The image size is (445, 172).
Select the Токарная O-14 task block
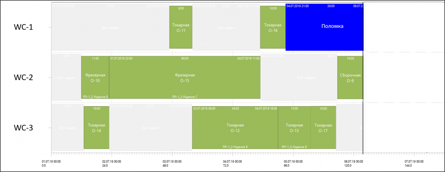(96, 128)
